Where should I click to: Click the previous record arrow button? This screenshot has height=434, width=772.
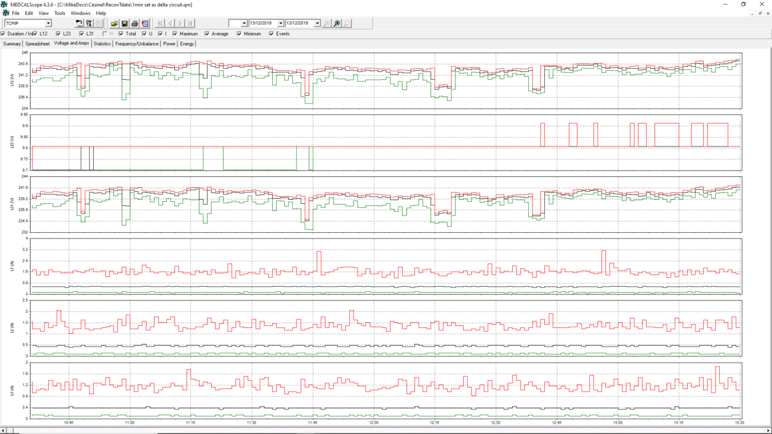coord(170,23)
